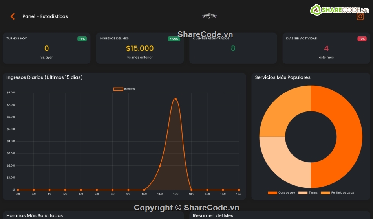The height and width of the screenshot is (219, 373).
Task: Open the Horarios Más Solicitados section
Action: (x=35, y=215)
